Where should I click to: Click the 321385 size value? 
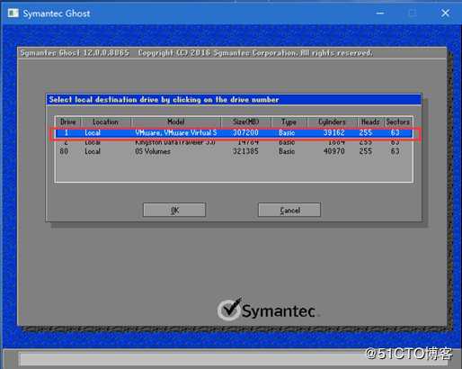[x=245, y=151]
